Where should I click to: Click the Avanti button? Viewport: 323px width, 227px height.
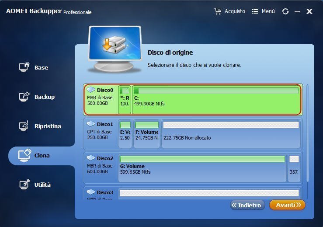(287, 205)
